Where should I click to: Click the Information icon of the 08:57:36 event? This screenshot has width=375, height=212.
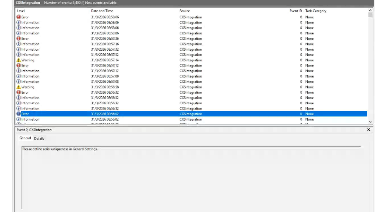click(19, 44)
